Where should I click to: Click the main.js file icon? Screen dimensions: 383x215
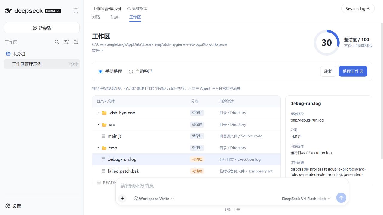(104, 136)
